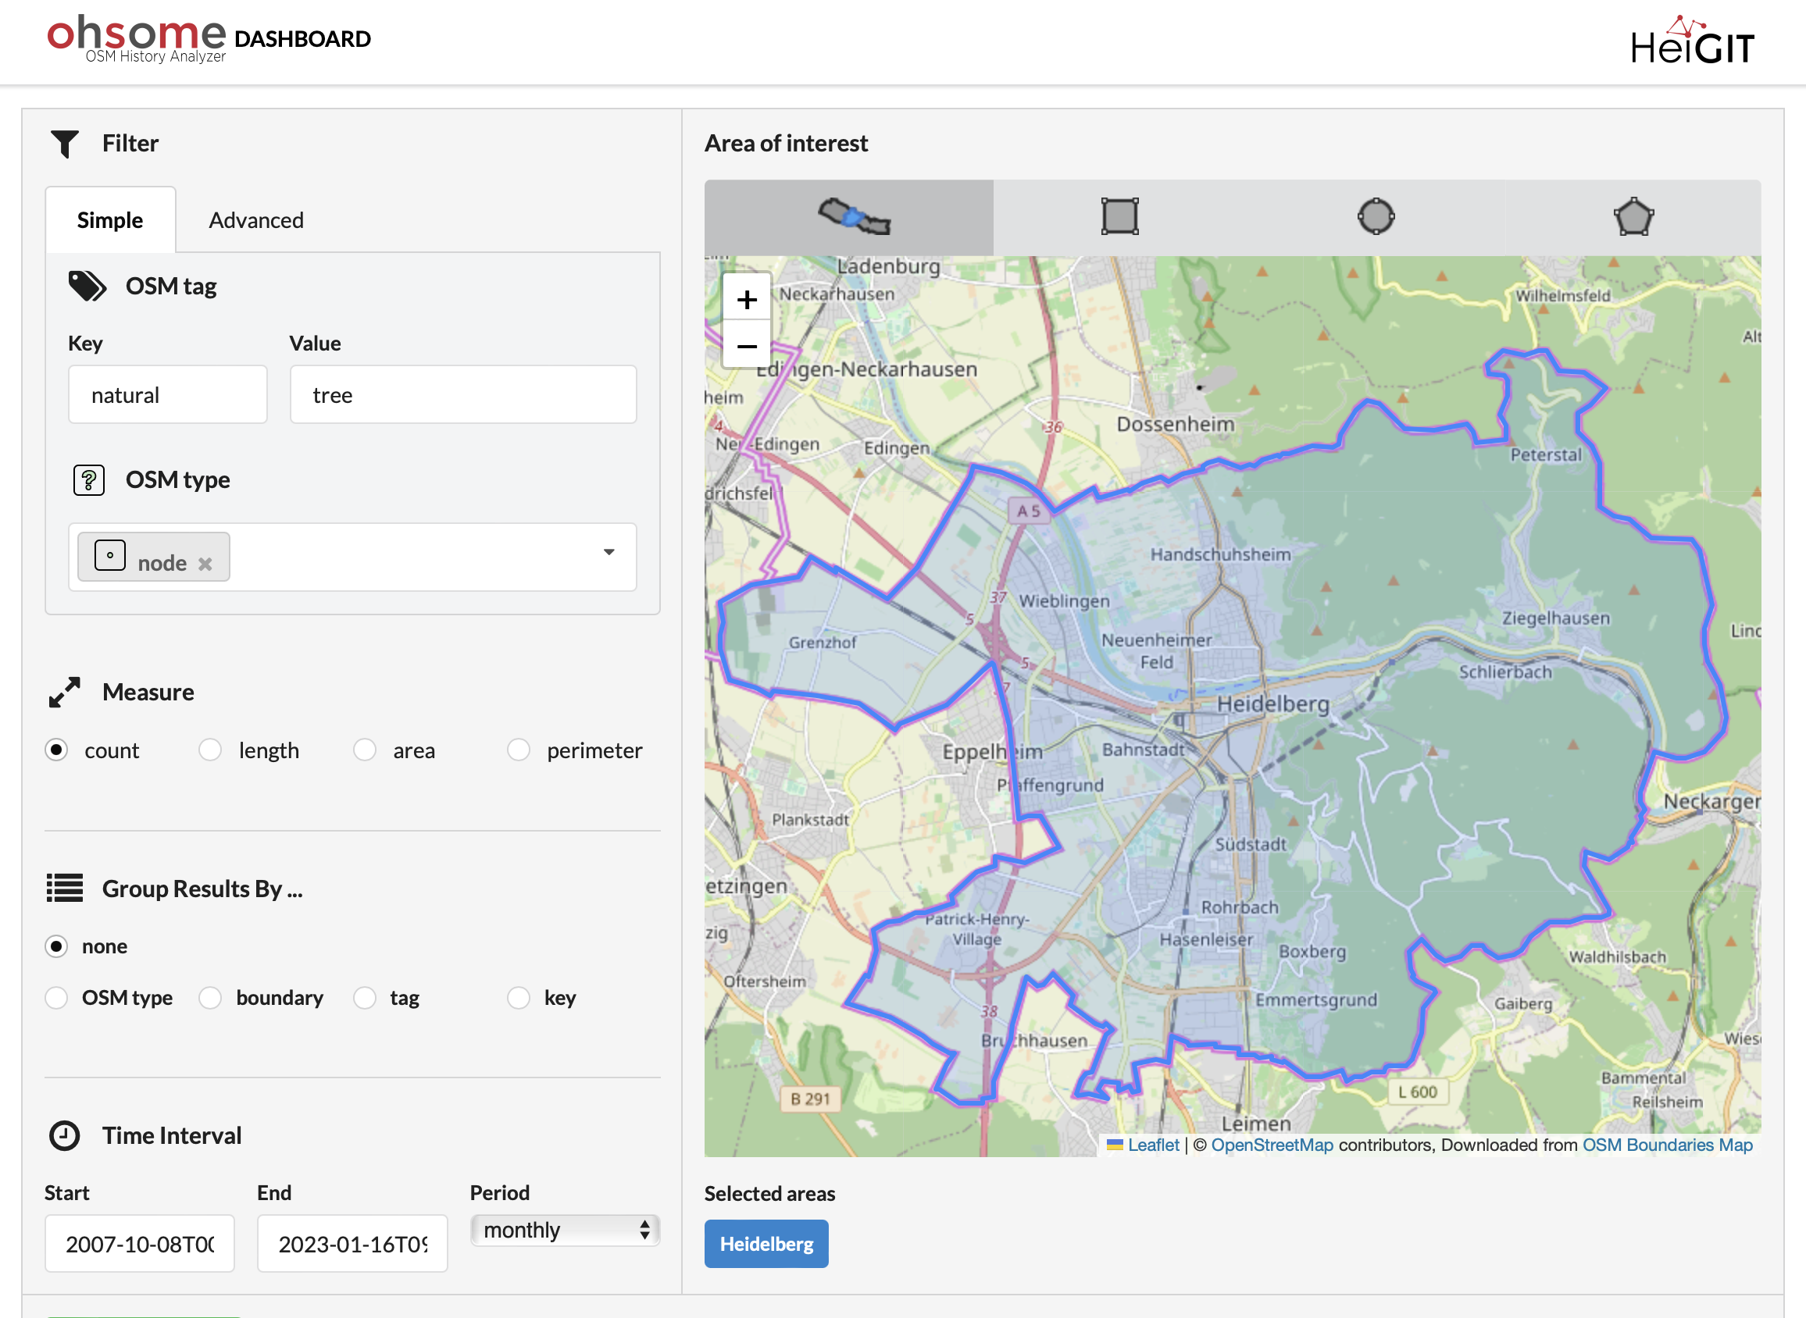Image resolution: width=1806 pixels, height=1318 pixels.
Task: Expand the OSM type dropdown arrow
Action: (x=609, y=552)
